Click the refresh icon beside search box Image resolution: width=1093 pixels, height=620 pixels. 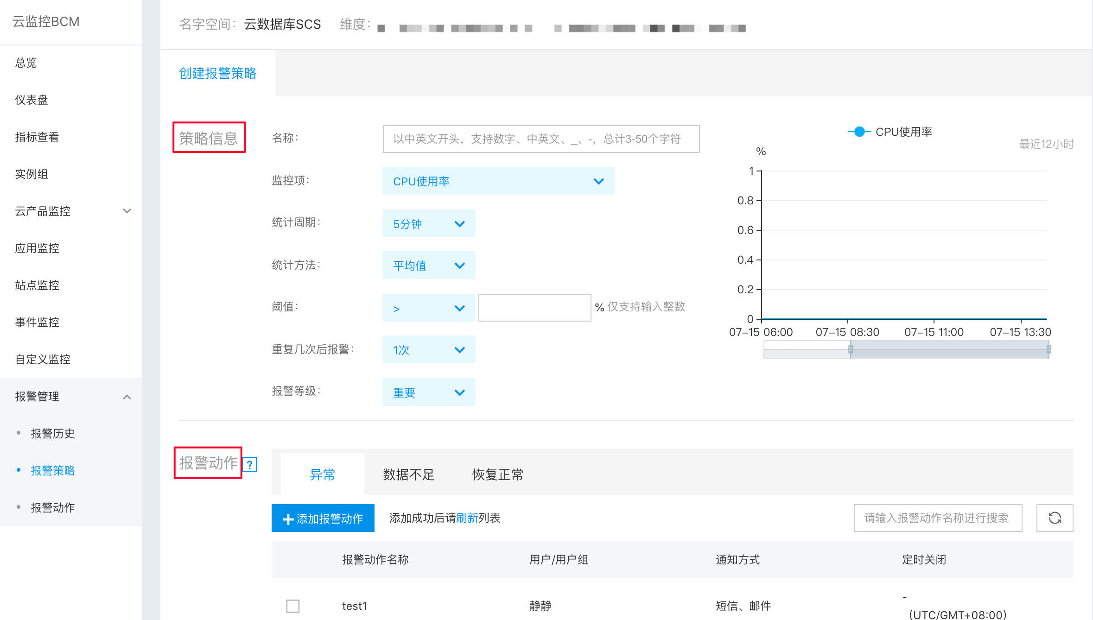1055,518
